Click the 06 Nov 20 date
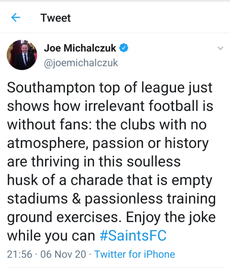Screen dimensions: 230x270 coord(63,255)
